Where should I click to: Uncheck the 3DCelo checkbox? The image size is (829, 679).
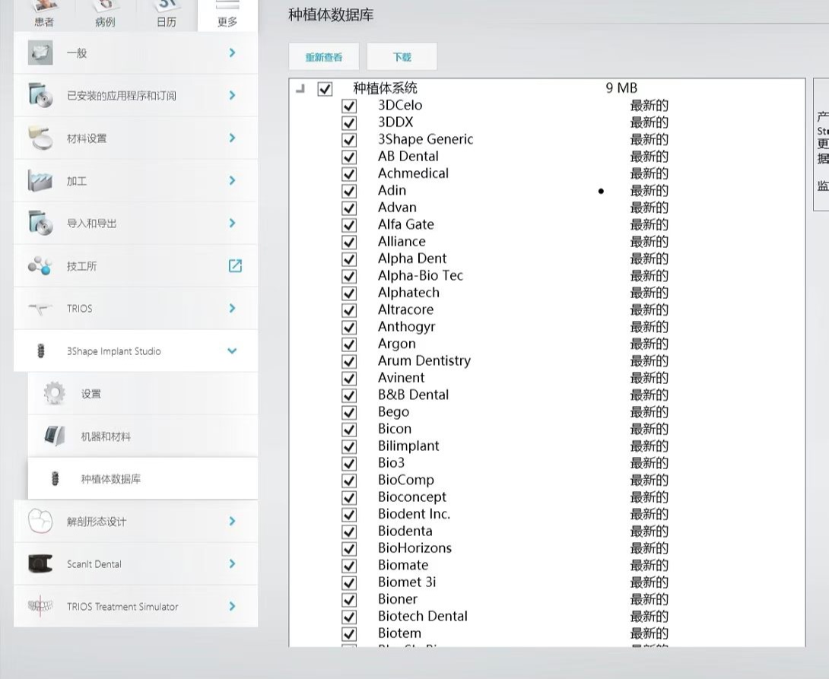349,106
